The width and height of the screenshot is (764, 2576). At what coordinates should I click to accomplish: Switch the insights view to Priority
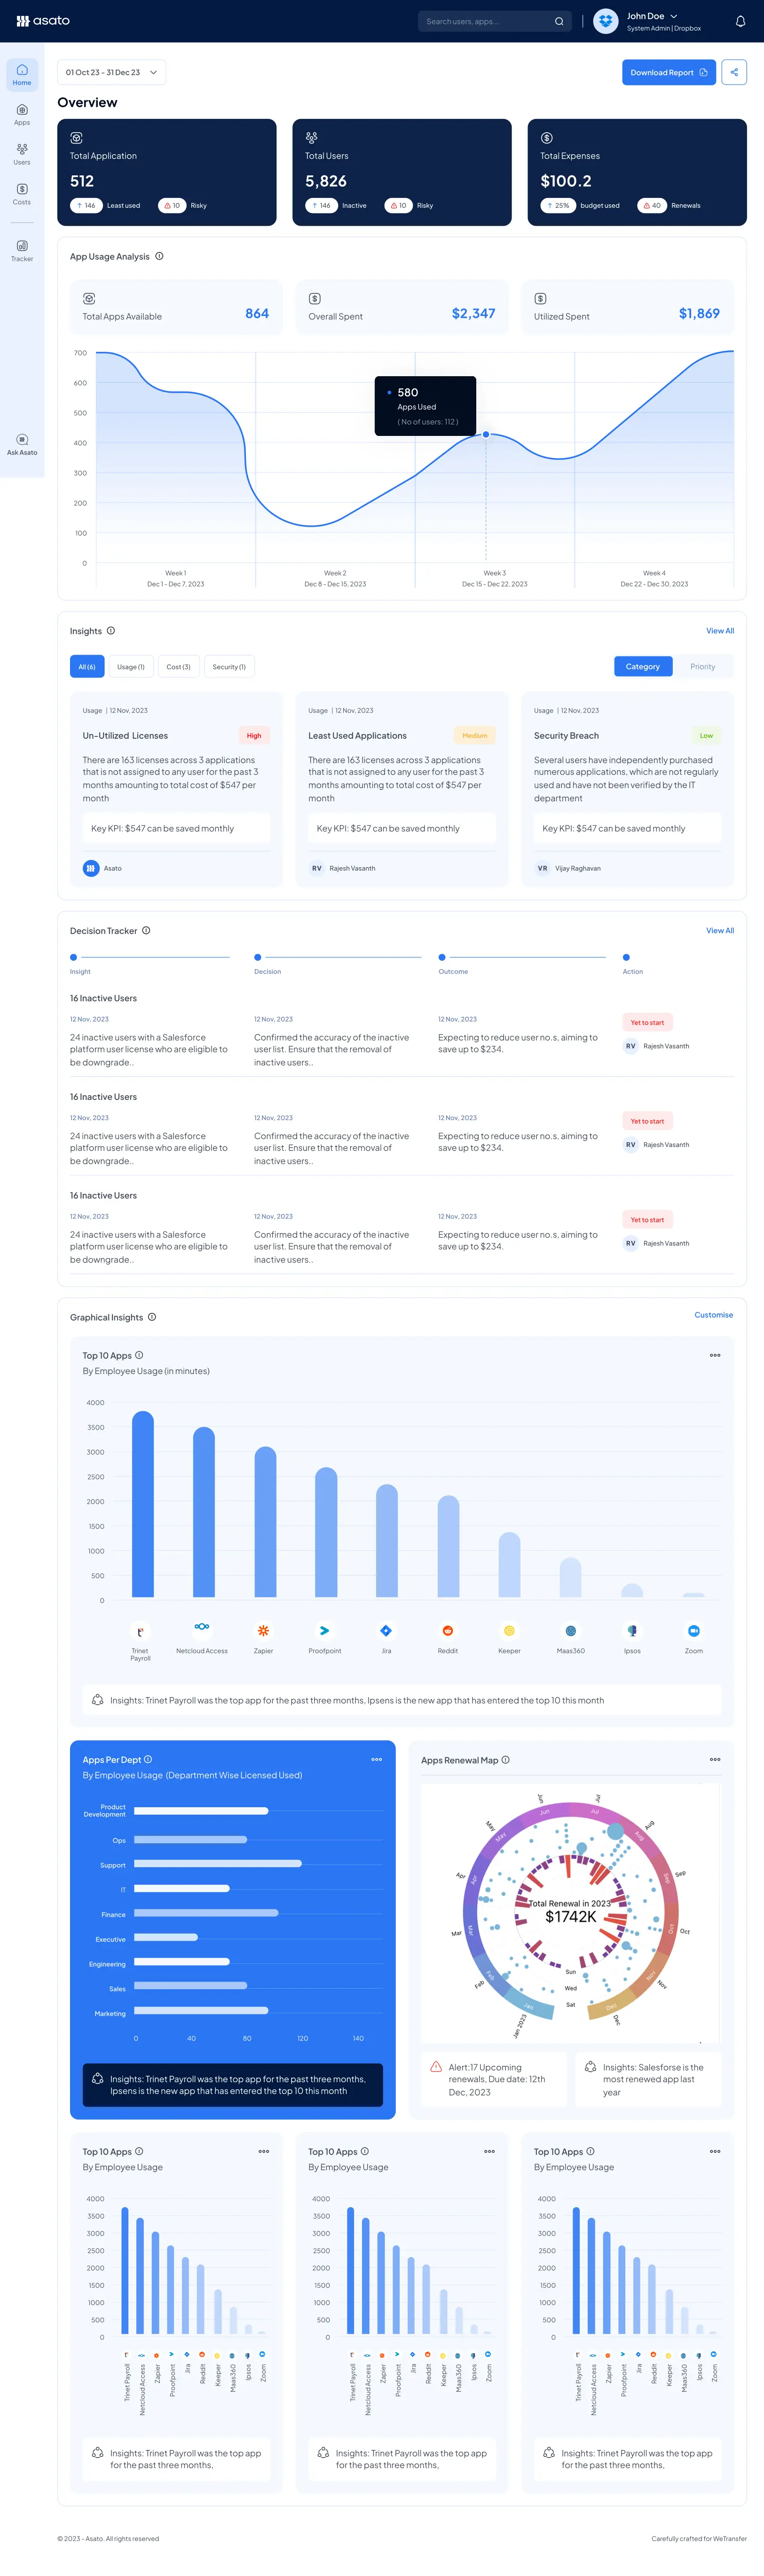tap(703, 666)
